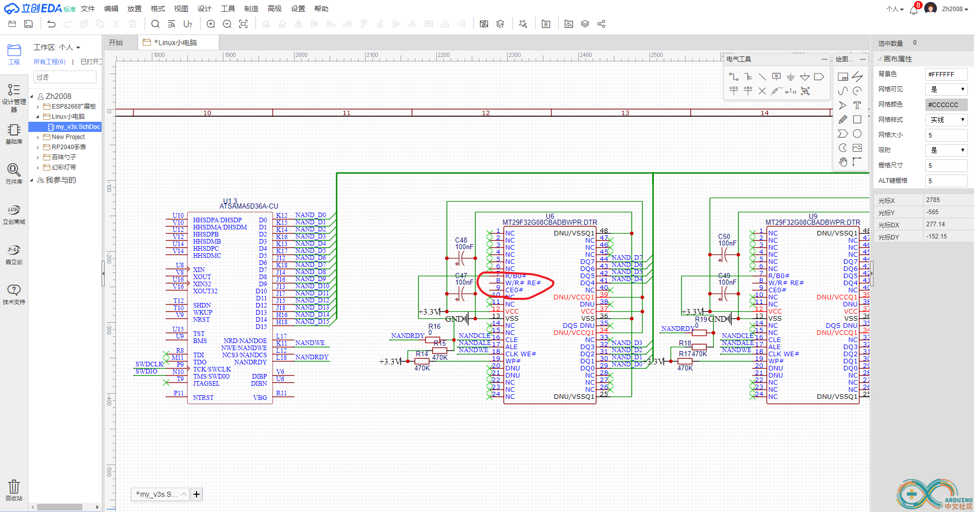Open the 吸附 snap dropdown
Screen dimensions: 975x512
[x=946, y=150]
